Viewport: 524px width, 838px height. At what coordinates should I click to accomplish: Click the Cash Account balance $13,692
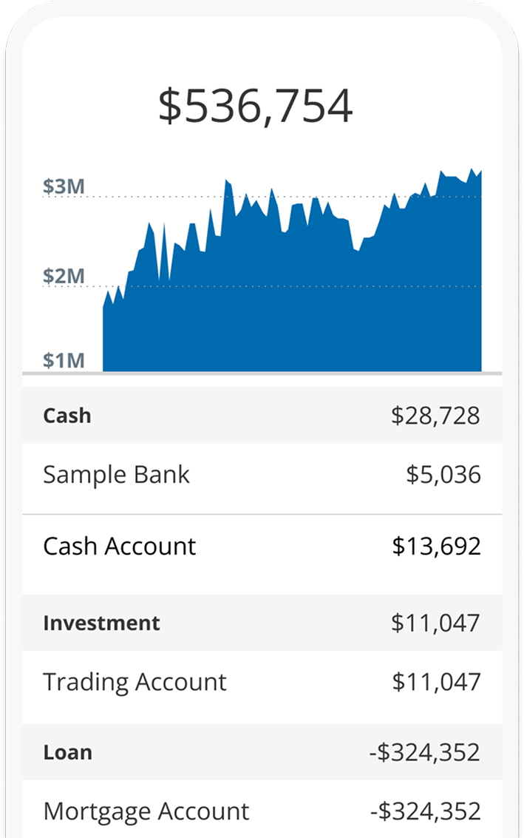(x=436, y=547)
